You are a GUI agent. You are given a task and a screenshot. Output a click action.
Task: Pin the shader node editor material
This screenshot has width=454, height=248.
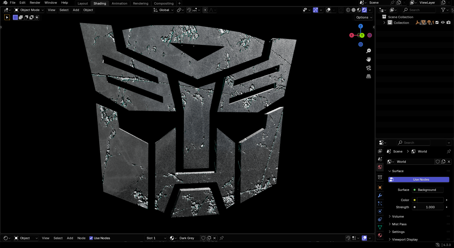pyautogui.click(x=222, y=238)
